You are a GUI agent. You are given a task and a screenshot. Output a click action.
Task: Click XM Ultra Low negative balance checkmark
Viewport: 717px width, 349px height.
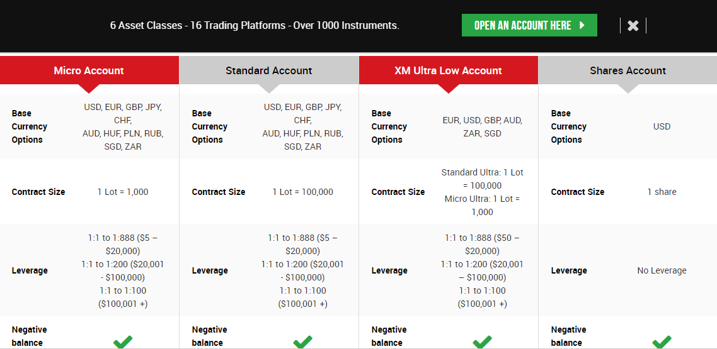click(482, 341)
